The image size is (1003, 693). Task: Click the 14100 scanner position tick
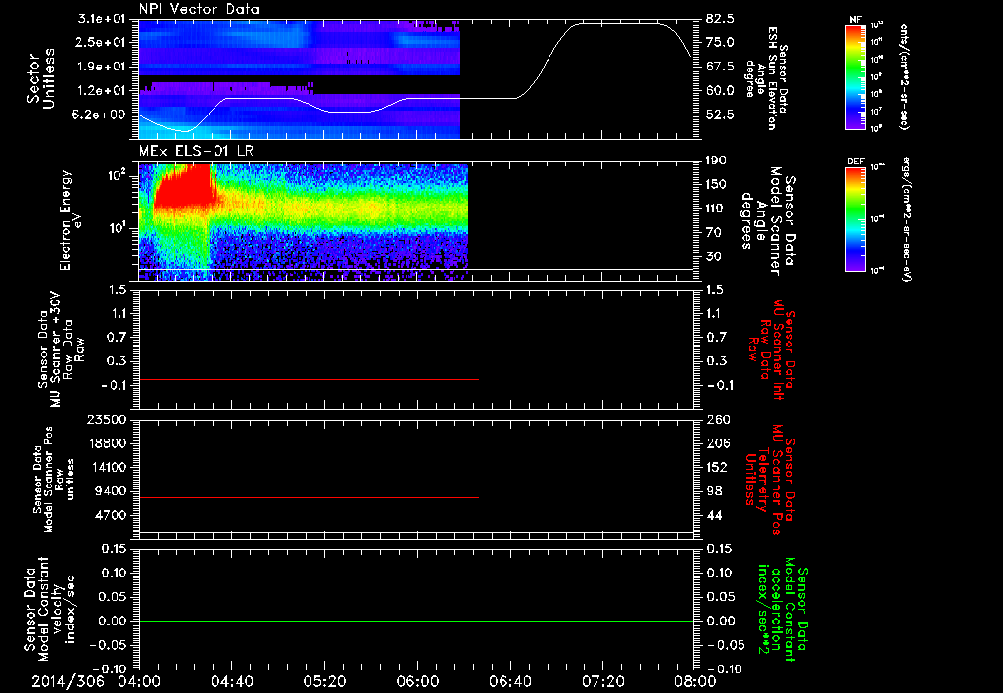[x=107, y=467]
